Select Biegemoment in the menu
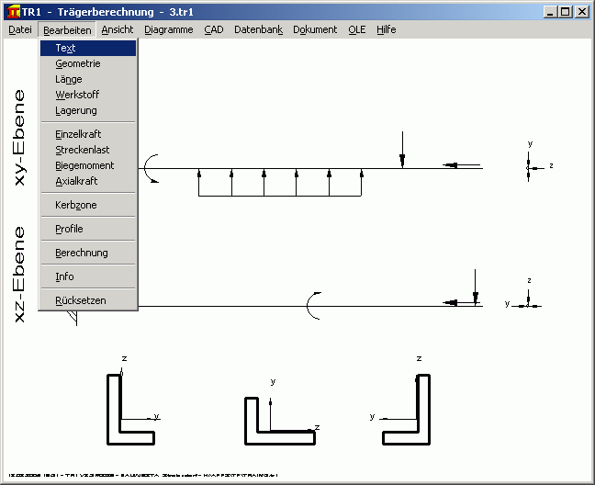 pyautogui.click(x=84, y=165)
